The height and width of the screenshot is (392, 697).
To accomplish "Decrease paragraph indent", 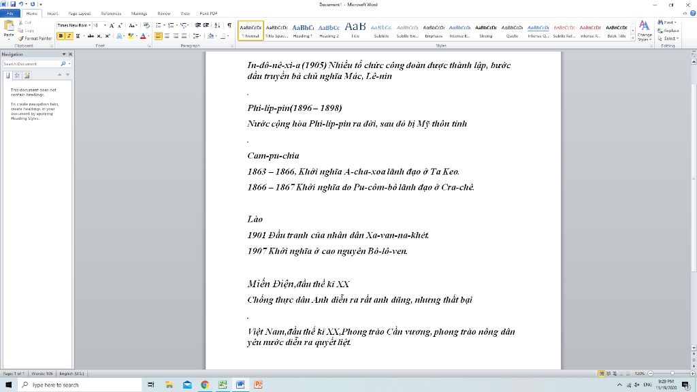I will pyautogui.click(x=198, y=26).
